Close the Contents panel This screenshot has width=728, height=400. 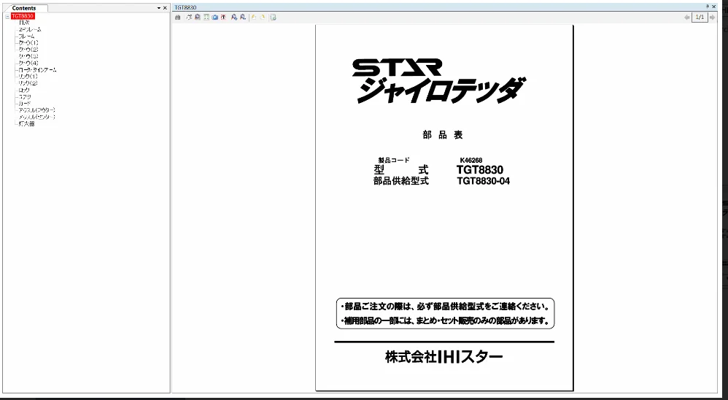pos(165,8)
